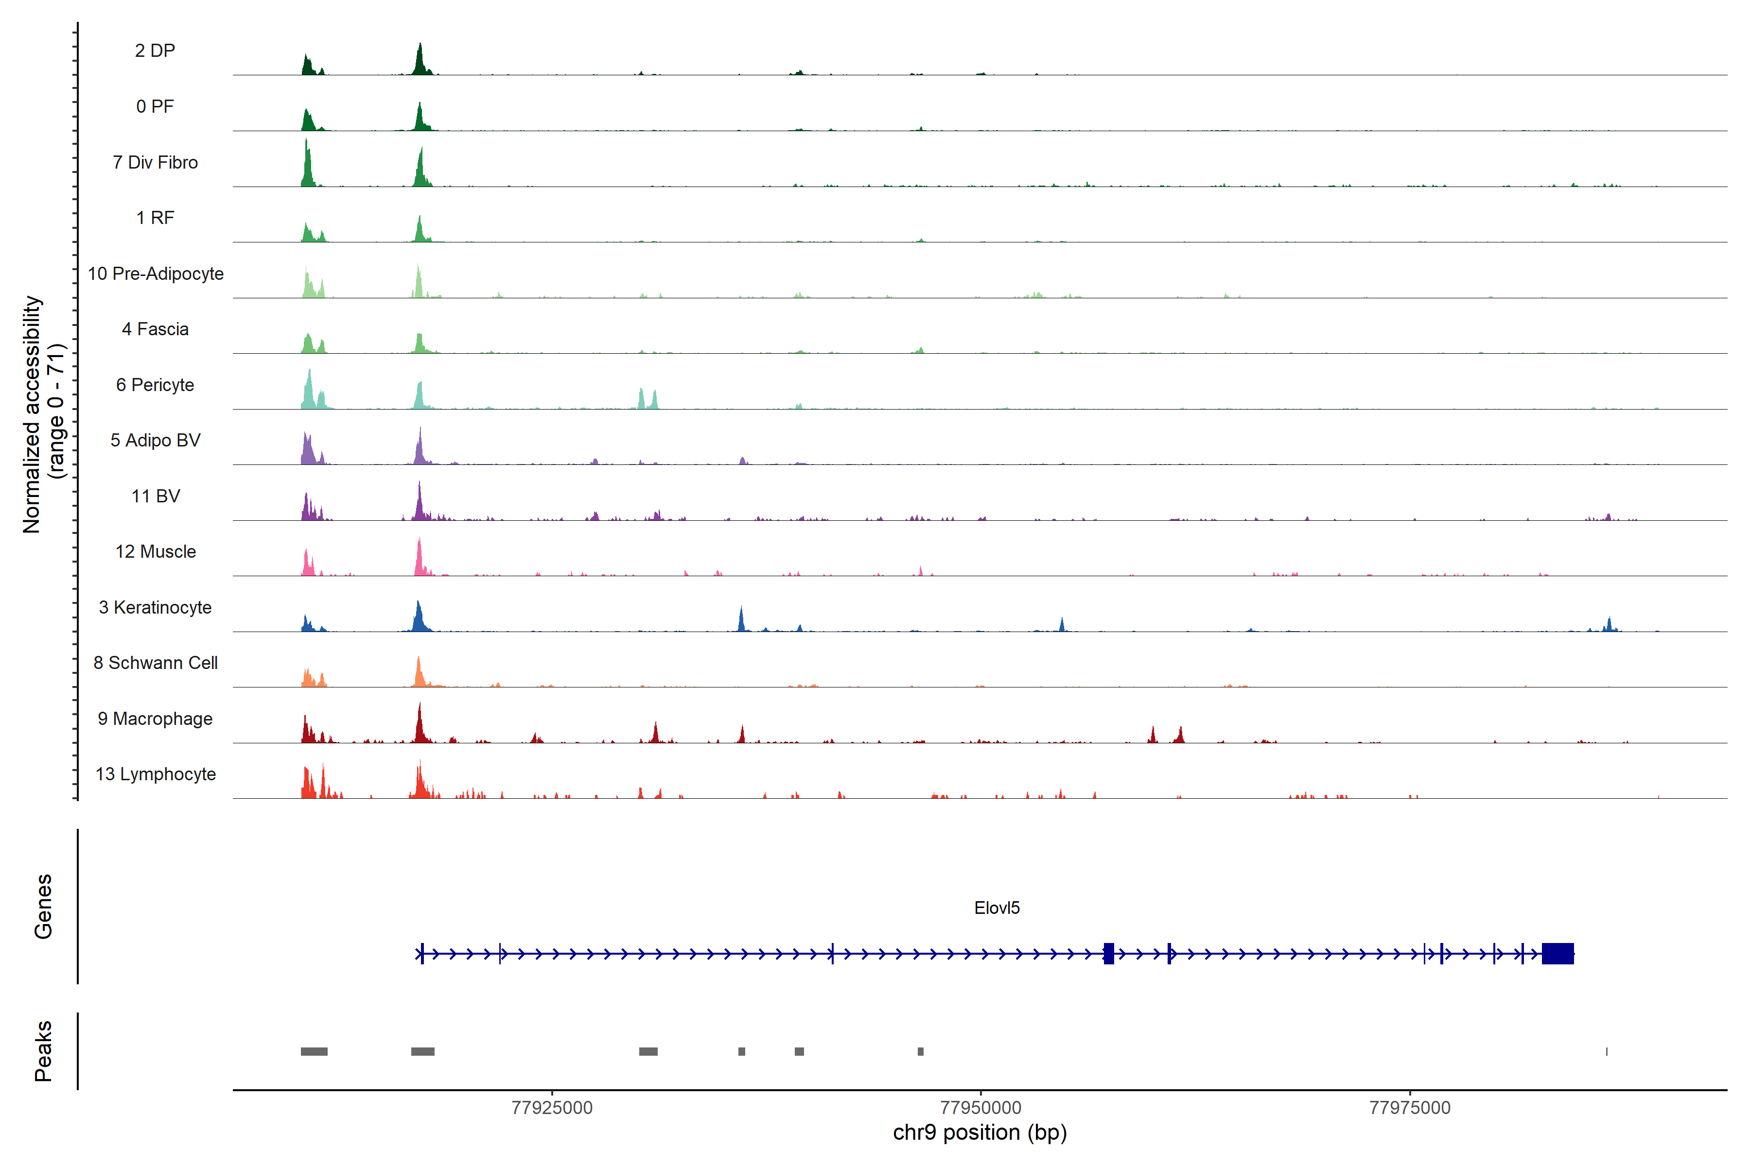The width and height of the screenshot is (1750, 1166).
Task: Click the 77925000 axis tick label
Action: (x=552, y=1108)
